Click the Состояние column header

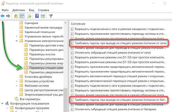(x=78, y=24)
